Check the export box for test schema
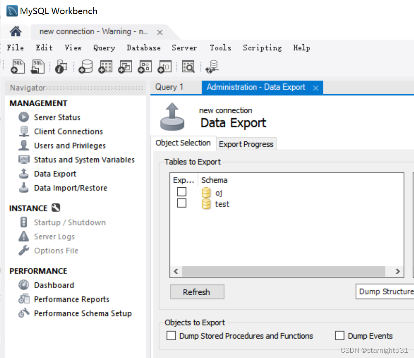Viewport: 414px width, 358px height. (x=182, y=203)
